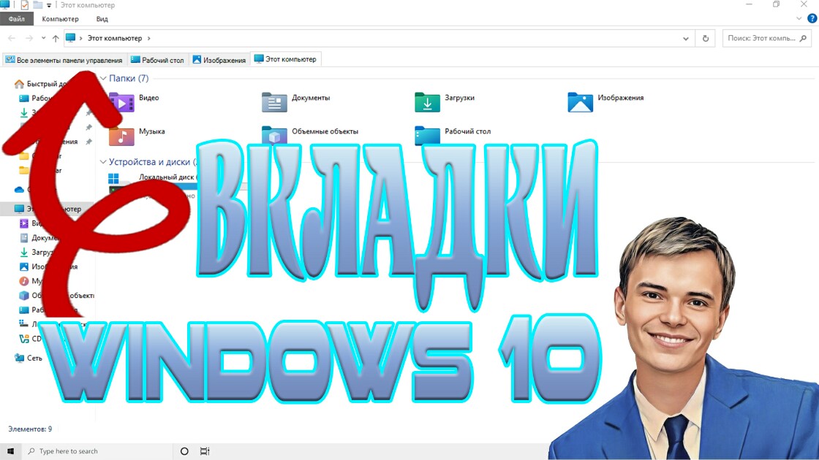819x460 pixels.
Task: Open Task View on the taskbar
Action: (x=205, y=451)
